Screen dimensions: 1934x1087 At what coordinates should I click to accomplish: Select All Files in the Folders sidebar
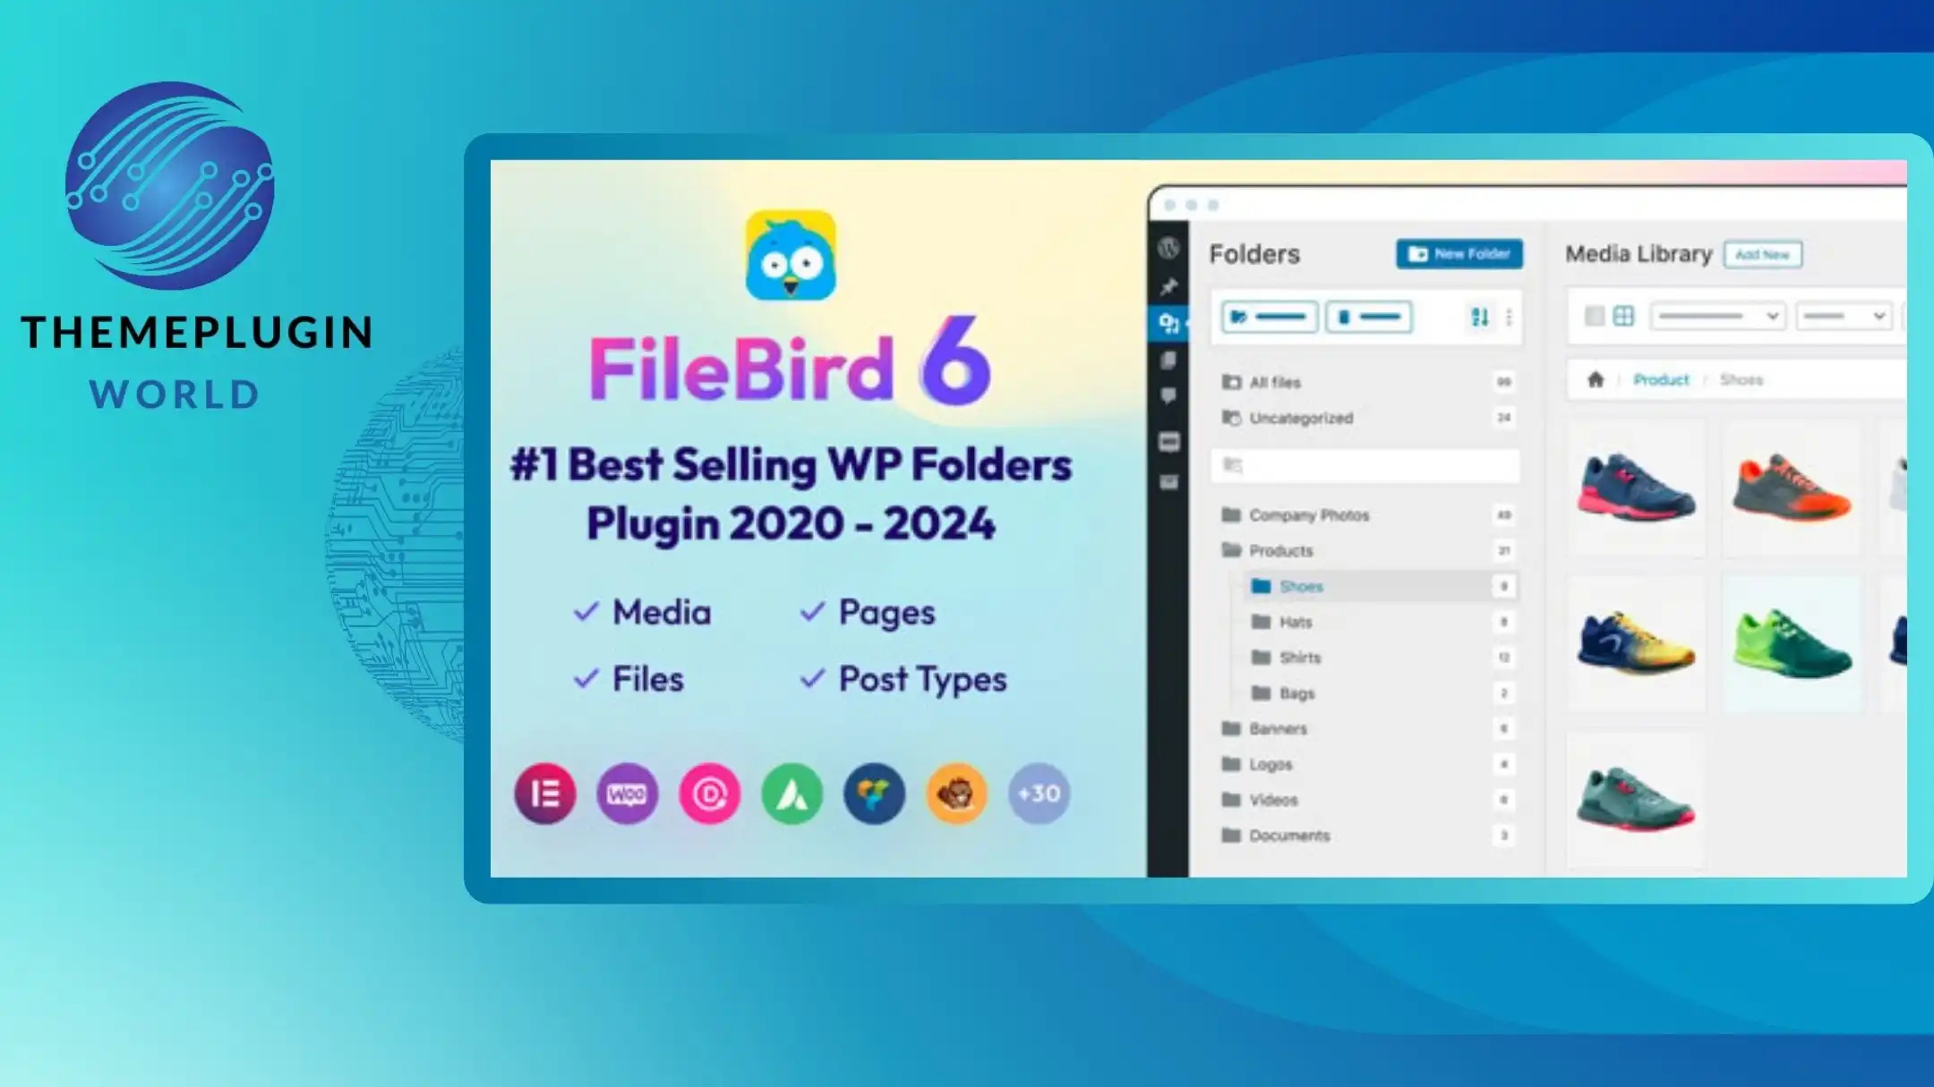(x=1272, y=381)
